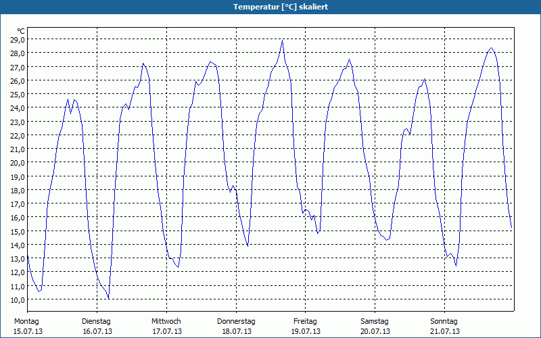The height and width of the screenshot is (338, 541).
Task: Select the 17,0 axis label
Action: tap(18, 204)
